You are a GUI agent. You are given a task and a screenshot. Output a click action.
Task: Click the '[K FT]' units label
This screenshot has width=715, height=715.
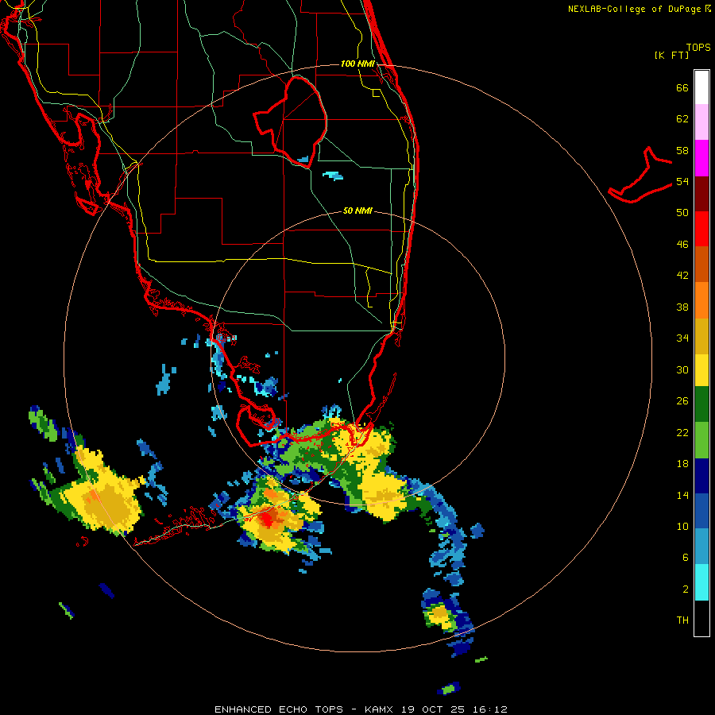point(671,55)
